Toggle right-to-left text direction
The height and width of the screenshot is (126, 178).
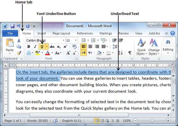(x=90, y=53)
